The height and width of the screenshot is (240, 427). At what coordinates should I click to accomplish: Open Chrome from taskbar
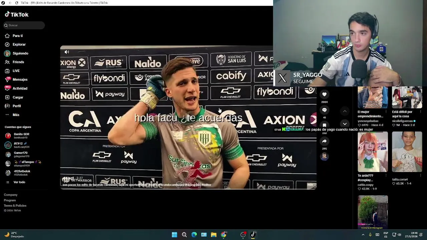224,235
